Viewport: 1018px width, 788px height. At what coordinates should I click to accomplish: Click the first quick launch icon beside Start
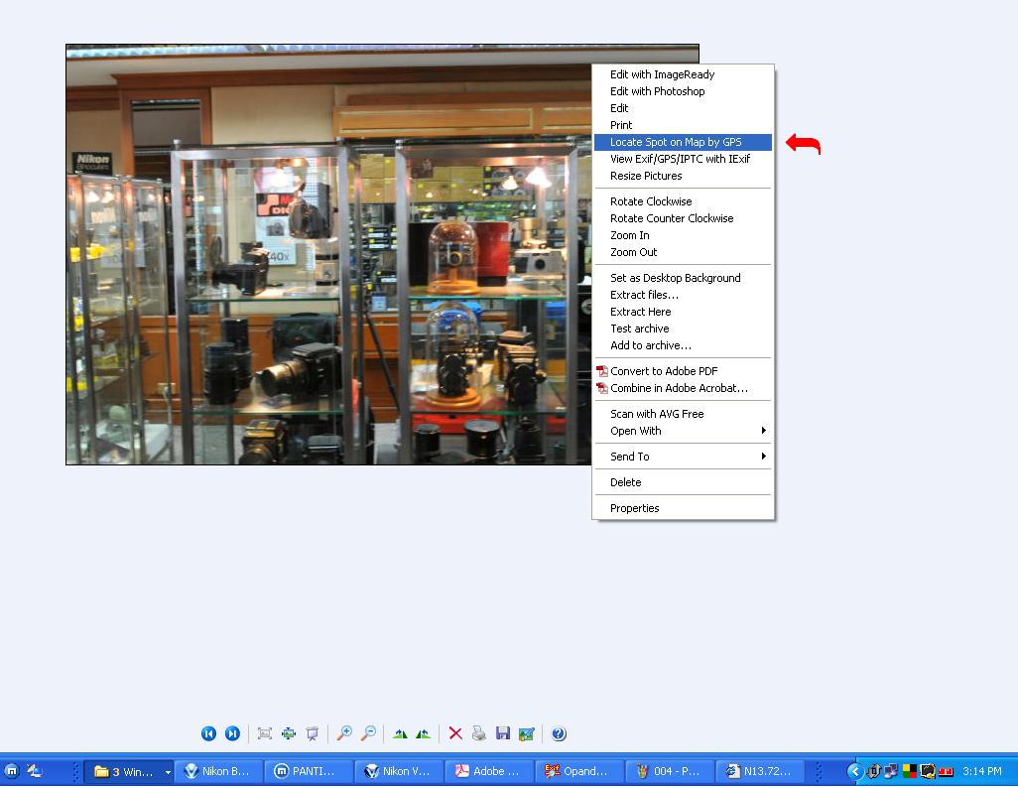12,771
